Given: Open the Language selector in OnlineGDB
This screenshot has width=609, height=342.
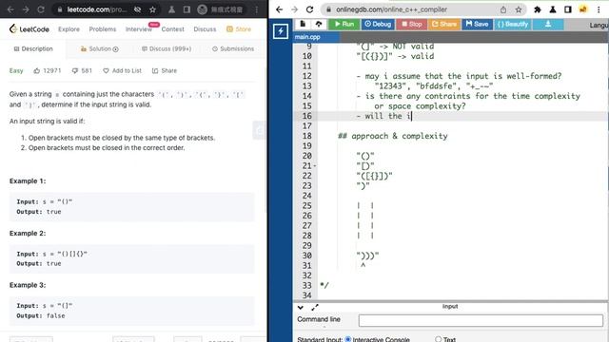Looking at the screenshot, I should coord(599,26).
